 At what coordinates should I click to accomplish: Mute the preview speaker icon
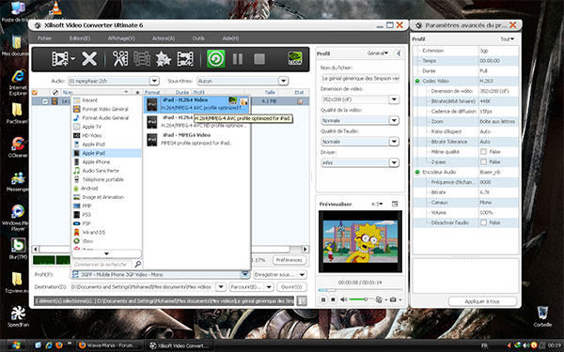344,299
